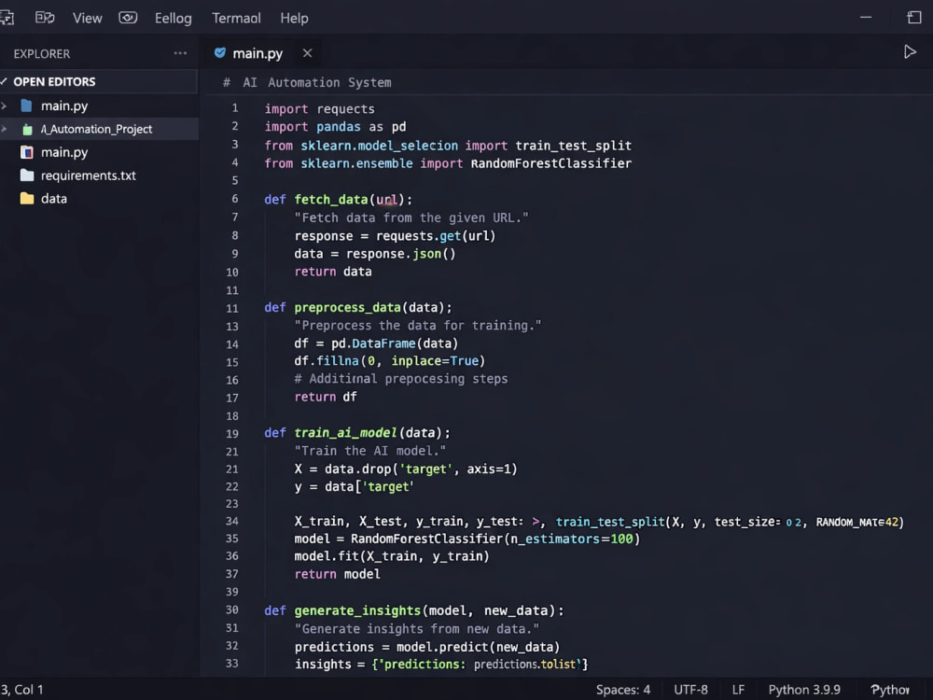Click 'RandomForestClassifier' on the import line
This screenshot has width=933, height=700.
(x=551, y=163)
